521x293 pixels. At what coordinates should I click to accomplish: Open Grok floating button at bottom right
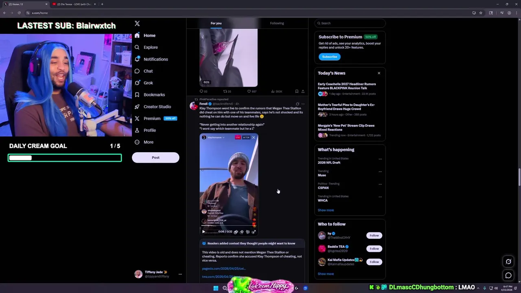pos(508,262)
